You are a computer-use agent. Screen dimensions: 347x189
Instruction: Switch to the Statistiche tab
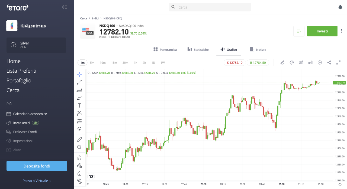(x=198, y=50)
